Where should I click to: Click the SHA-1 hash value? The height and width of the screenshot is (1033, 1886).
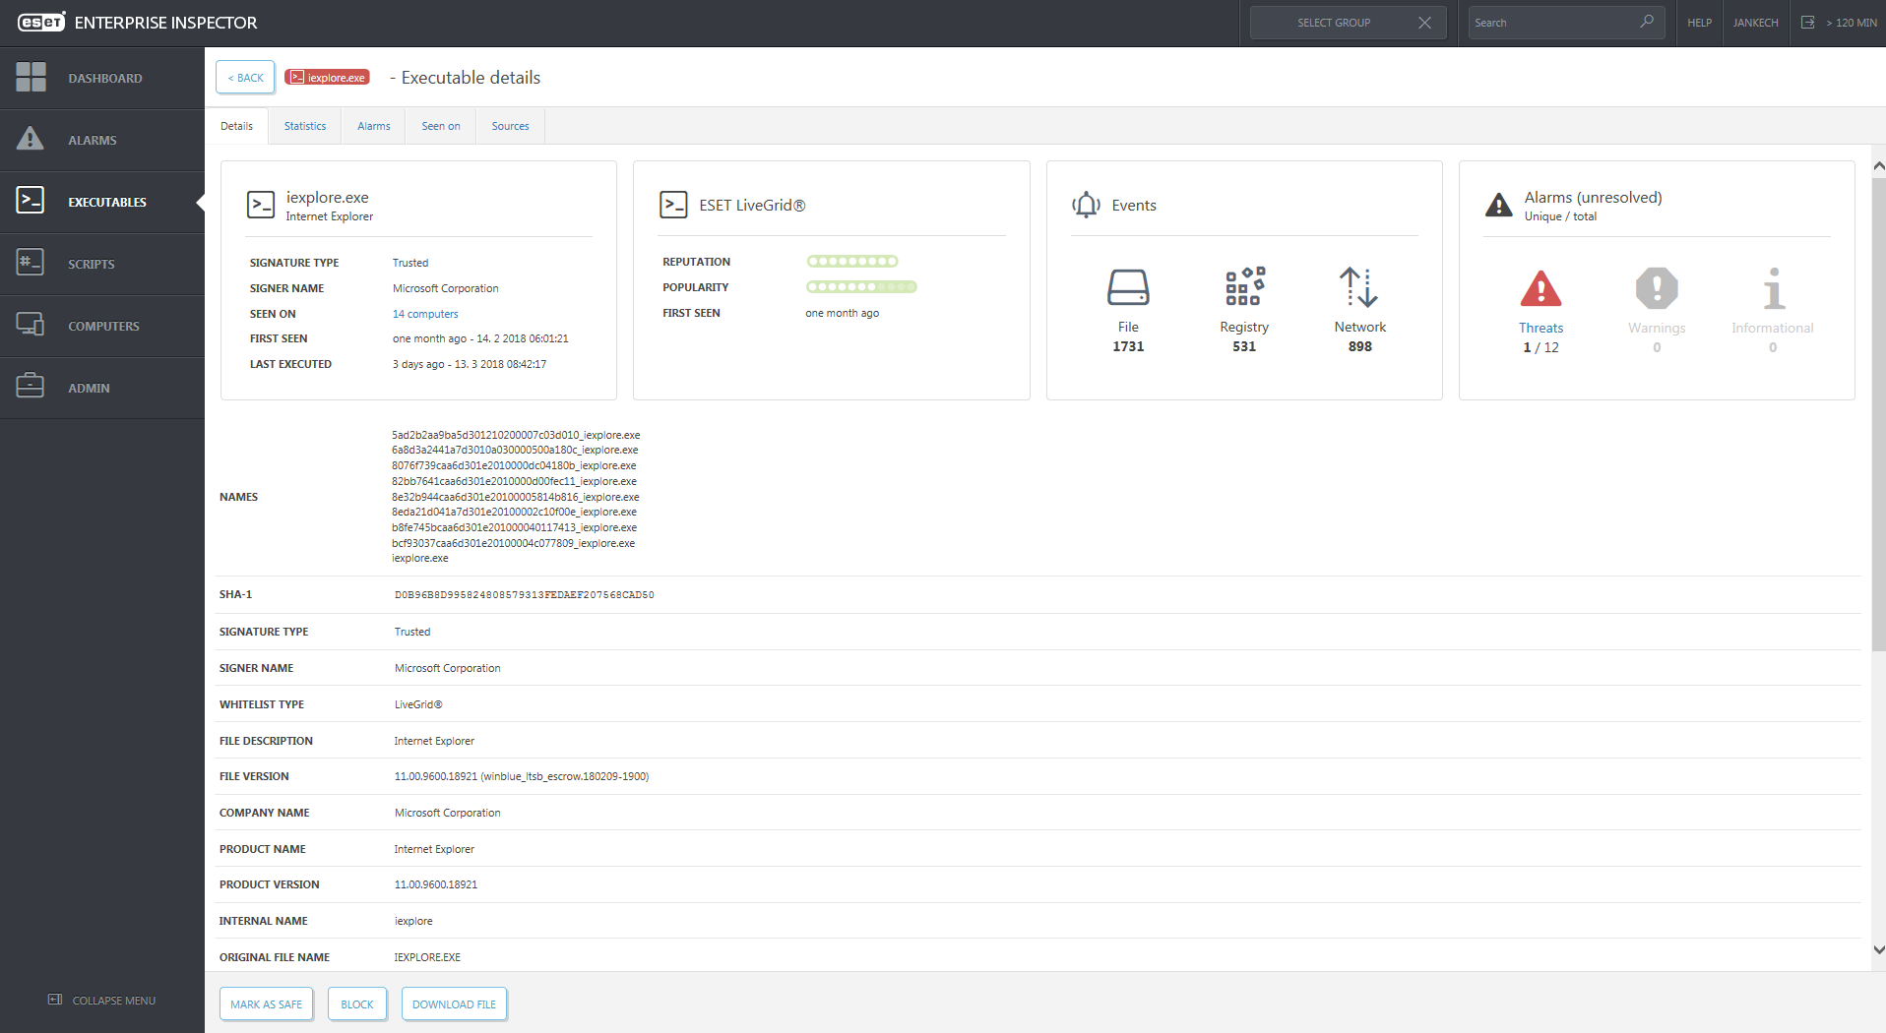[525, 594]
